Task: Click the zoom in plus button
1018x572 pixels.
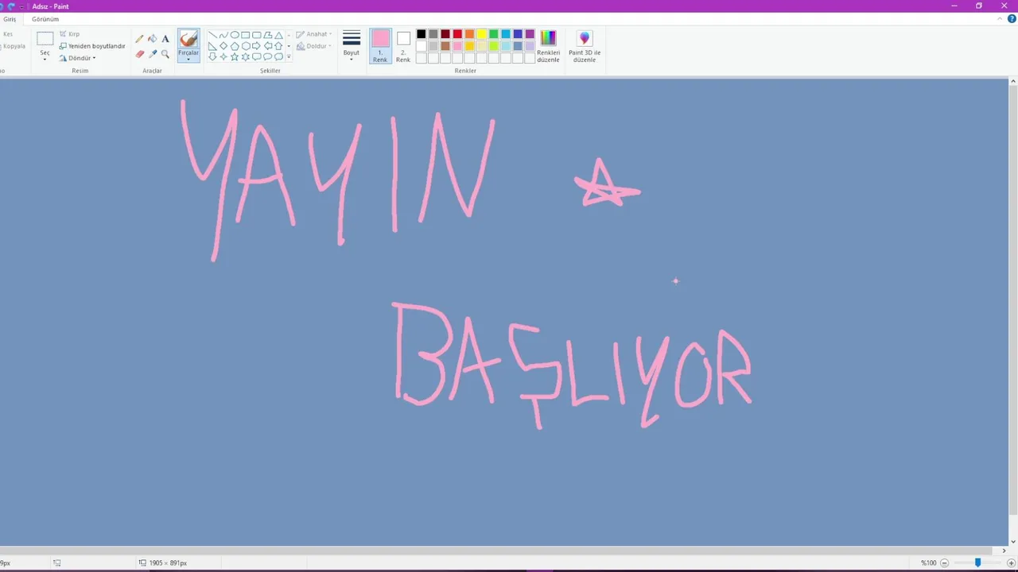Action: (x=1011, y=562)
